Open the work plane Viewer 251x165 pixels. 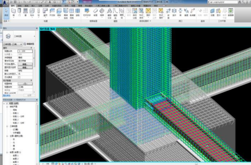click(x=231, y=13)
